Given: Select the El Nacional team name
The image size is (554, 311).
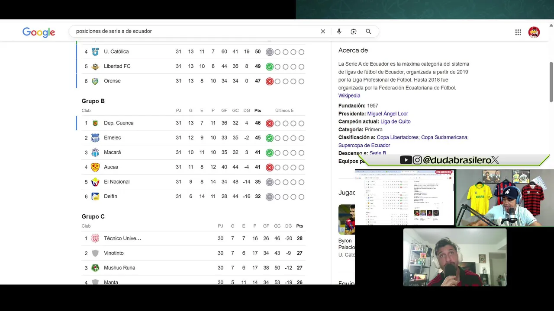Looking at the screenshot, I should coord(117,182).
